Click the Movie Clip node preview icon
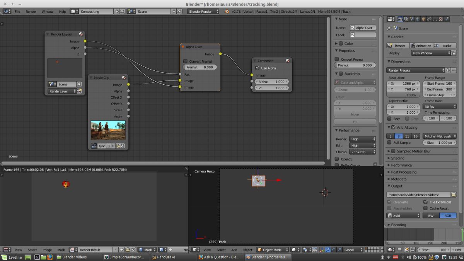 (124, 78)
